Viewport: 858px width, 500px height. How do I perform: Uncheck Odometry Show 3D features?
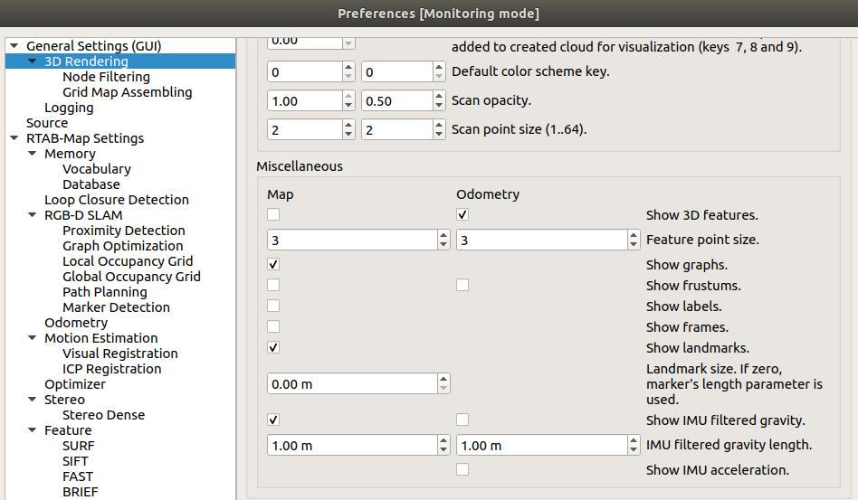pos(462,214)
